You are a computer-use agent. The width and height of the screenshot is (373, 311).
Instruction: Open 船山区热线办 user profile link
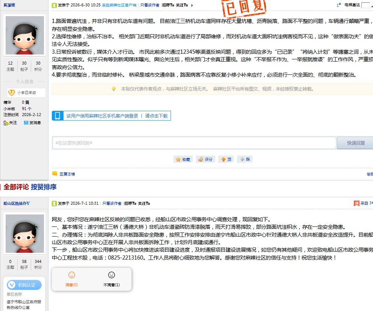point(17,204)
